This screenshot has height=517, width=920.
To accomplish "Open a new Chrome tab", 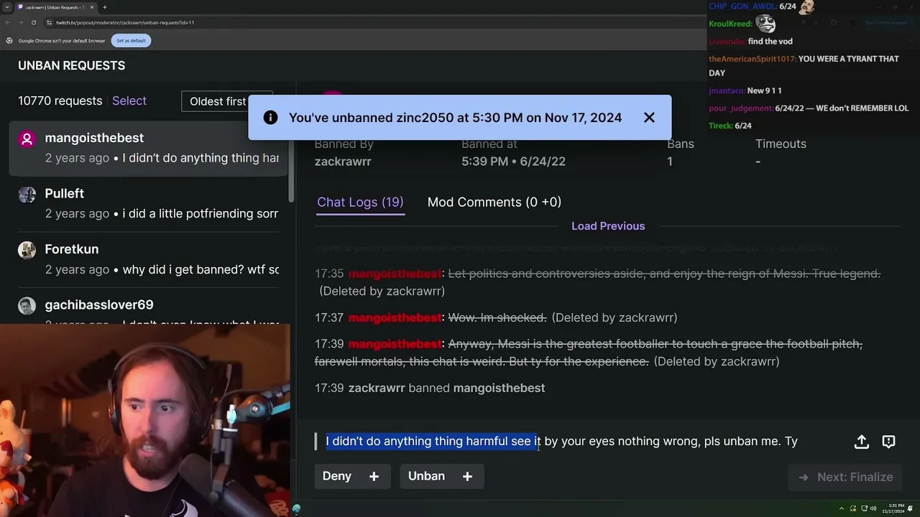I will [x=104, y=7].
